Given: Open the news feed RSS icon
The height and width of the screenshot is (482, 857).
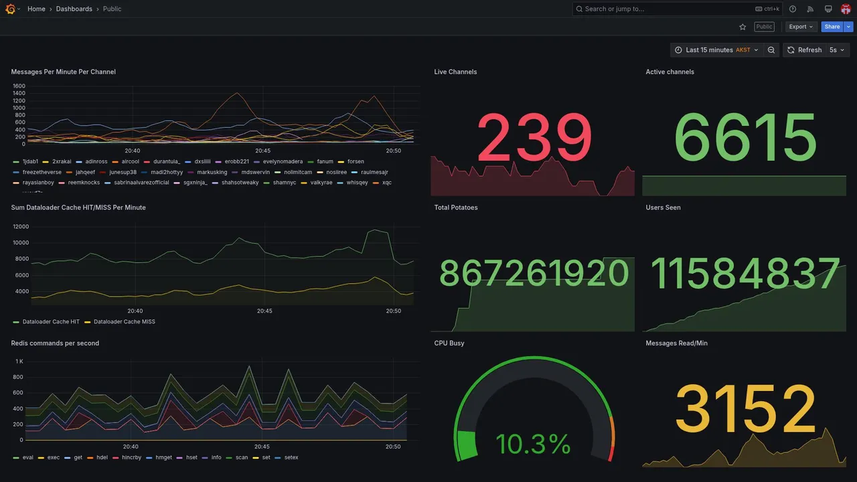Looking at the screenshot, I should point(810,9).
